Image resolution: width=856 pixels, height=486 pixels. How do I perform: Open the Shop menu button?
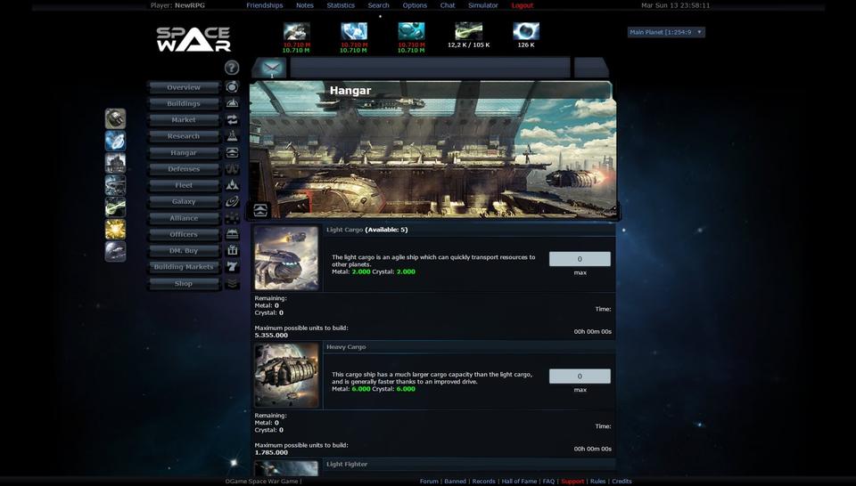[x=184, y=283]
